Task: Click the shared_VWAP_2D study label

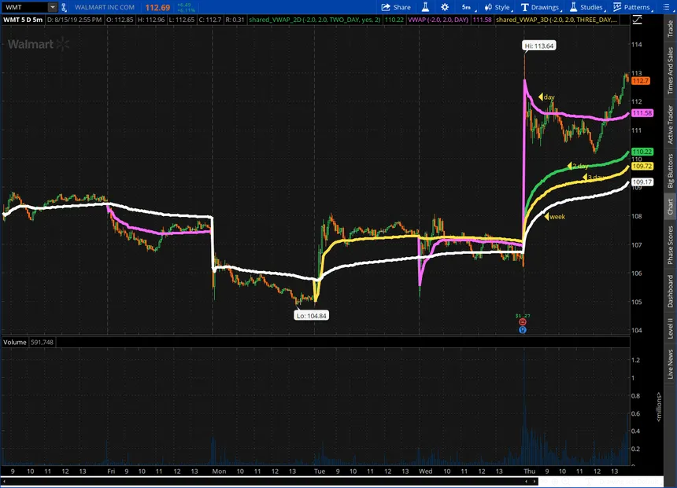Action: tap(315, 20)
